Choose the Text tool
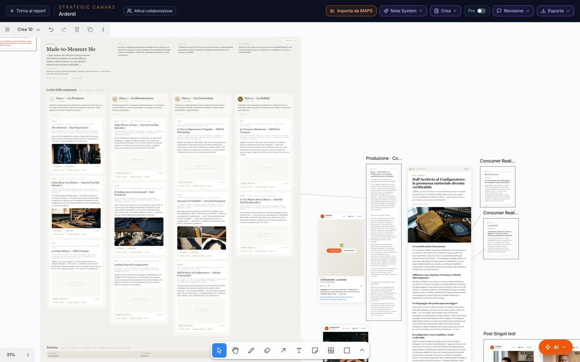Screen dimensions: 580x362 299,350
